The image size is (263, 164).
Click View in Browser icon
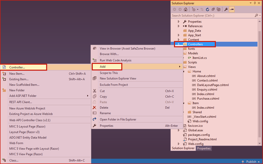(95, 48)
